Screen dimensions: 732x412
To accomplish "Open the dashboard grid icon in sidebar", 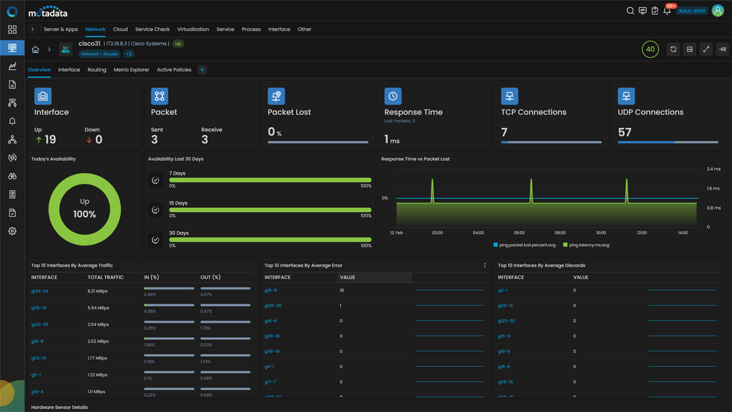I will tap(12, 30).
